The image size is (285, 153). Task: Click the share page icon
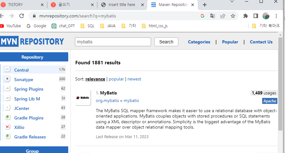[x=223, y=16]
